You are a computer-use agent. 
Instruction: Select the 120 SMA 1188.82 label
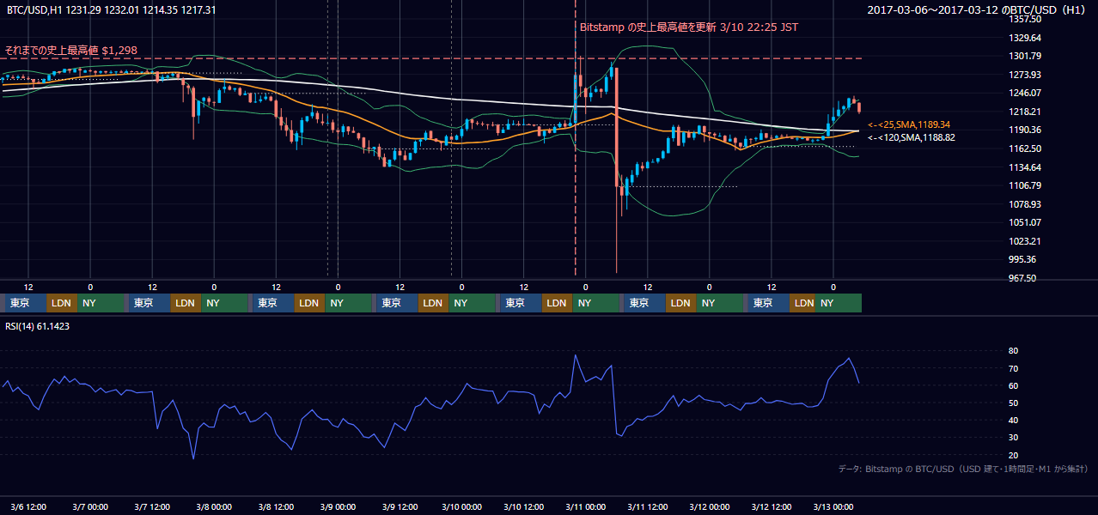(911, 137)
